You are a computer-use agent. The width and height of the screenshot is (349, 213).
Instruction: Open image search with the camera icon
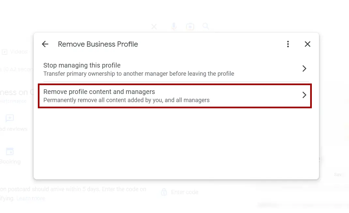point(190,27)
